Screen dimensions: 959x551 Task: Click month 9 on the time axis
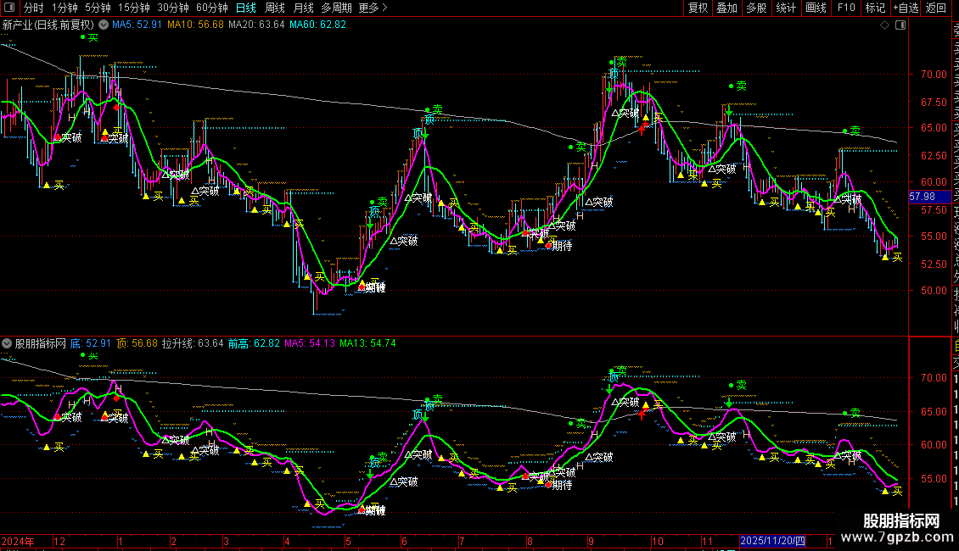[x=591, y=541]
